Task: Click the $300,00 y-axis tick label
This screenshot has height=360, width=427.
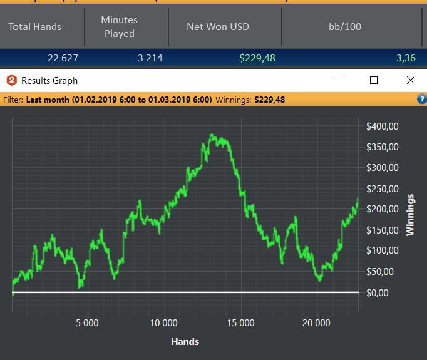Action: [382, 167]
